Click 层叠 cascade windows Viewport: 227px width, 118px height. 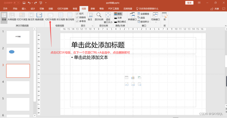click(x=141, y=18)
